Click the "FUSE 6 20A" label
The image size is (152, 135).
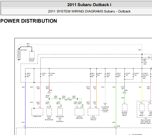pos(52,74)
